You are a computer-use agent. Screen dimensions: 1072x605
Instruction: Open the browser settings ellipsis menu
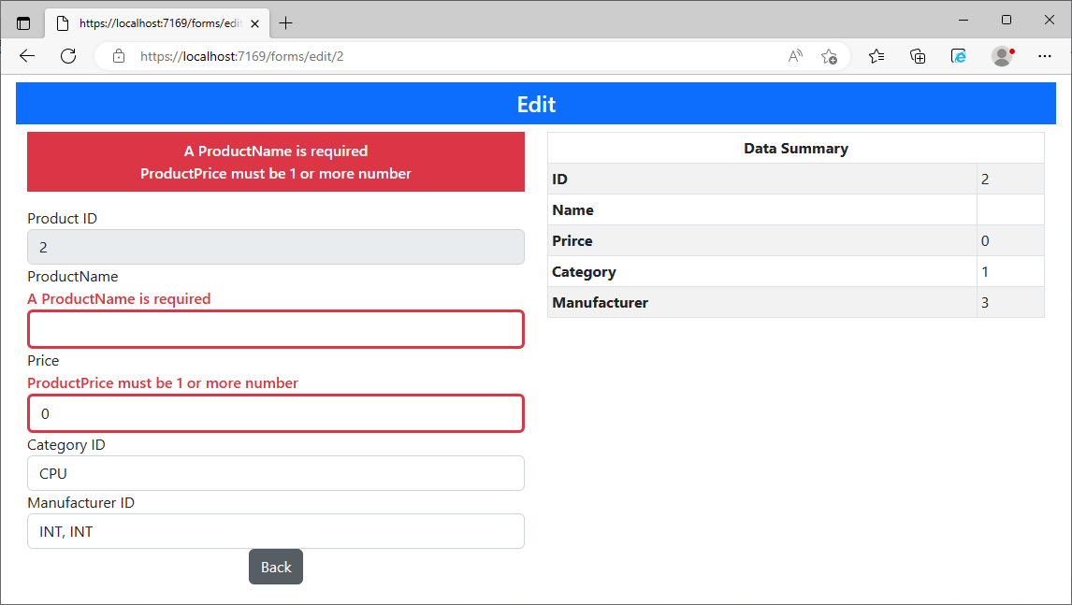tap(1044, 56)
